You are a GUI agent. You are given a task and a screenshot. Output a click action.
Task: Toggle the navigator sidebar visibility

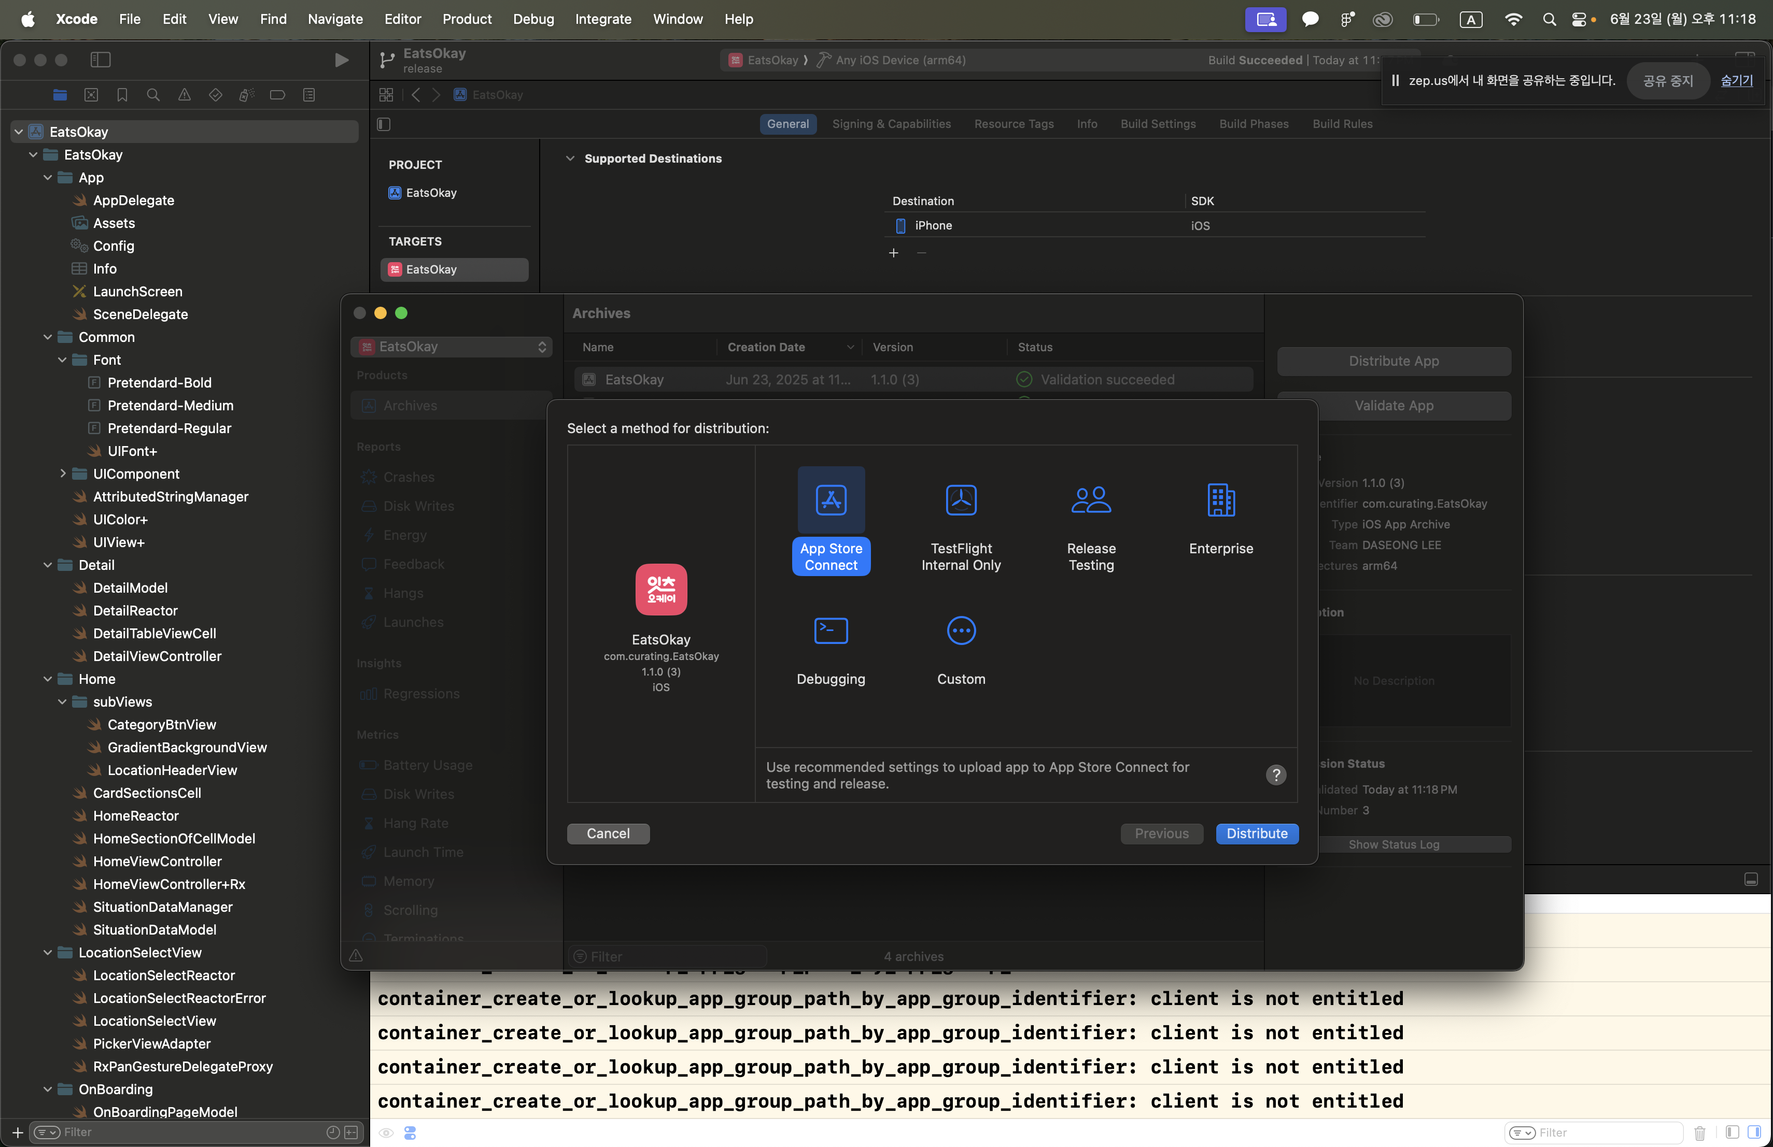point(100,60)
